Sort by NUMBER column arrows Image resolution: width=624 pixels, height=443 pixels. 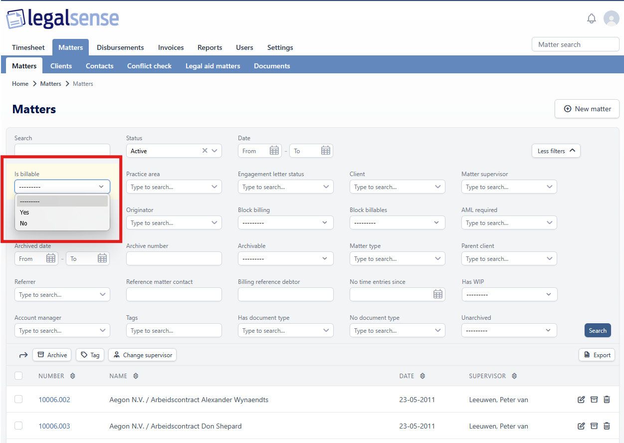point(72,376)
